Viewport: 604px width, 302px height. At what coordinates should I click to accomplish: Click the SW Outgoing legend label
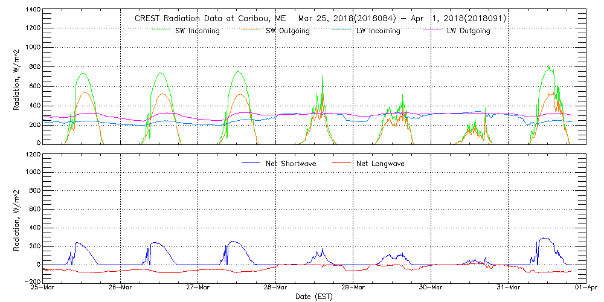(x=288, y=31)
